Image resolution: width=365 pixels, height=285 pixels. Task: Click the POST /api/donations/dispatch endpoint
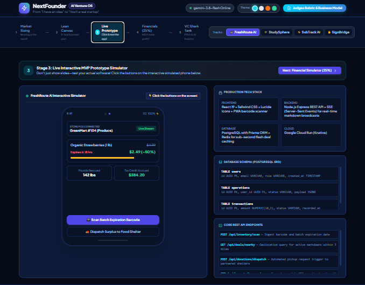pos(278,261)
